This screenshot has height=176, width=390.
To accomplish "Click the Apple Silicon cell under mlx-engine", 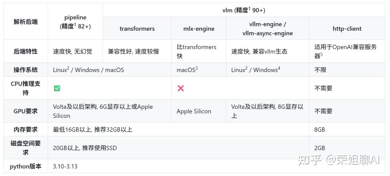I will click(194, 111).
